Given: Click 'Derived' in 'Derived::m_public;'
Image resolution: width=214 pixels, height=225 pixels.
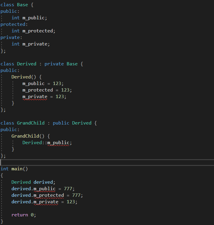Looking at the screenshot, I should click(x=32, y=143).
